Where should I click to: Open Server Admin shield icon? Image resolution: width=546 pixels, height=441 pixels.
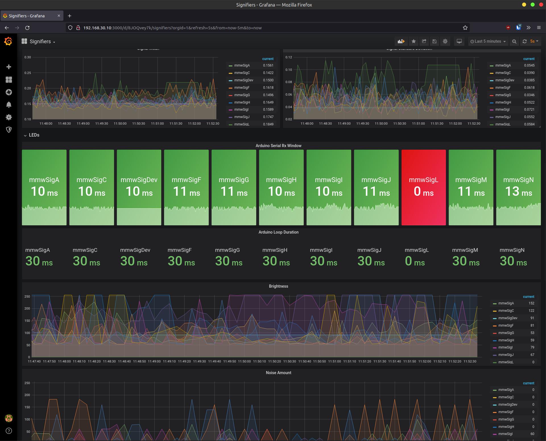click(x=9, y=130)
